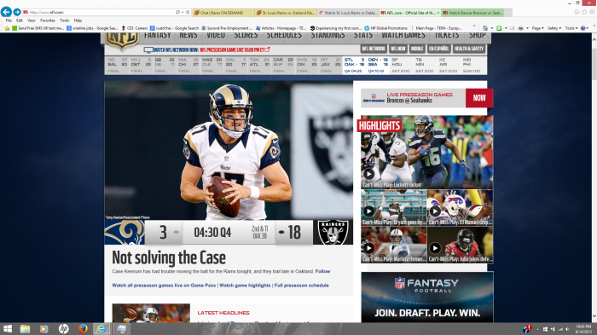The width and height of the screenshot is (597, 335).
Task: Open the NEWS navigation item
Action: point(188,36)
